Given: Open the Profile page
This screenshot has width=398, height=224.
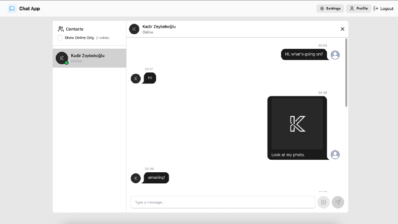Looking at the screenshot, I should coord(358,9).
